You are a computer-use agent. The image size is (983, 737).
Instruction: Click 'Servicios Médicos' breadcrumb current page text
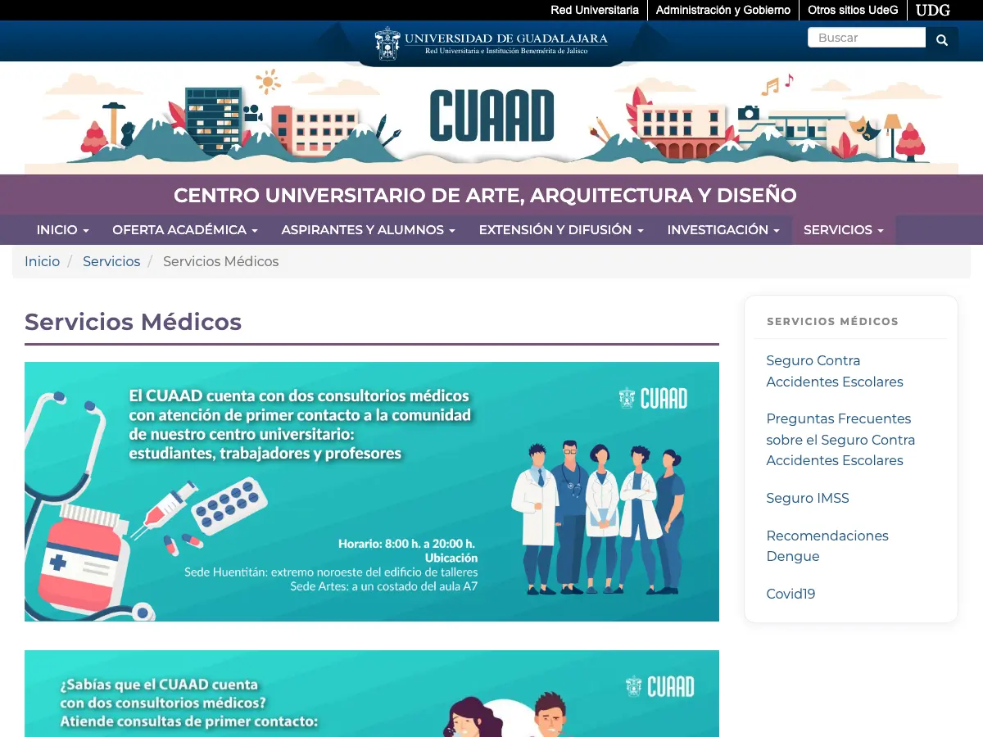[x=221, y=261]
